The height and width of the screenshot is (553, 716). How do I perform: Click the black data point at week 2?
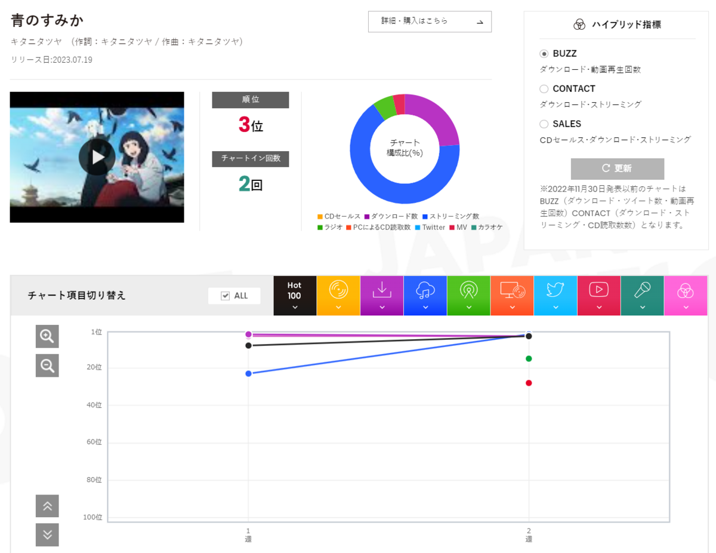click(x=529, y=336)
